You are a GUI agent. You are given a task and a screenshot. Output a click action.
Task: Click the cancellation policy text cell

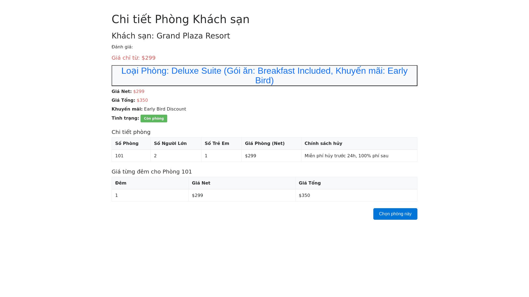click(x=346, y=156)
